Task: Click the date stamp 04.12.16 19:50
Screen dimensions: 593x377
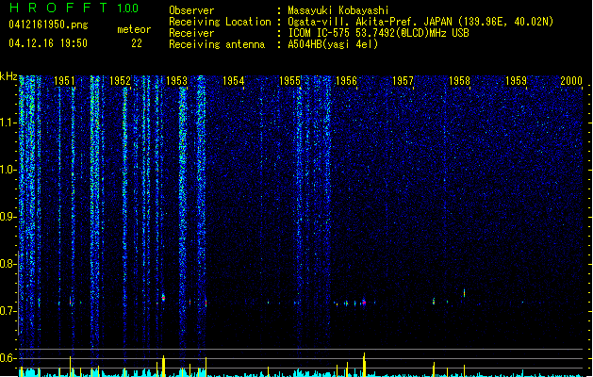Action: 48,43
